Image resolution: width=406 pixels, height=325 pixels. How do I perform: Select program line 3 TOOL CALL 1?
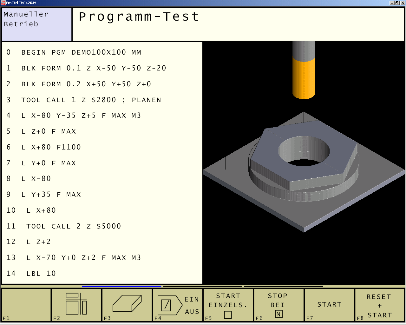[x=91, y=100]
